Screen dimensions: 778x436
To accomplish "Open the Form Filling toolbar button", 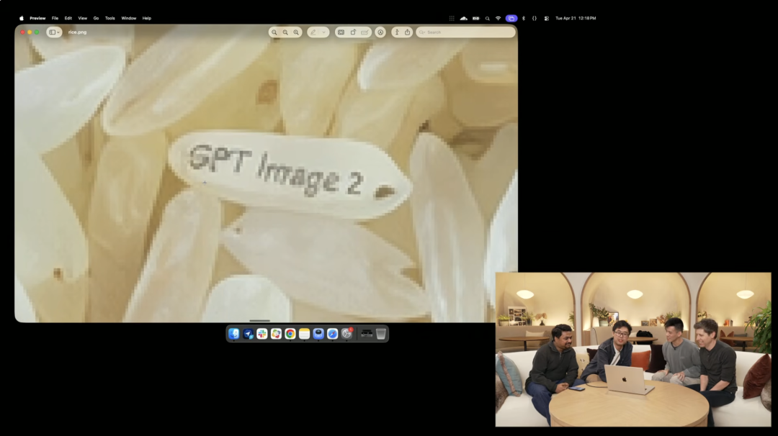I will point(365,32).
